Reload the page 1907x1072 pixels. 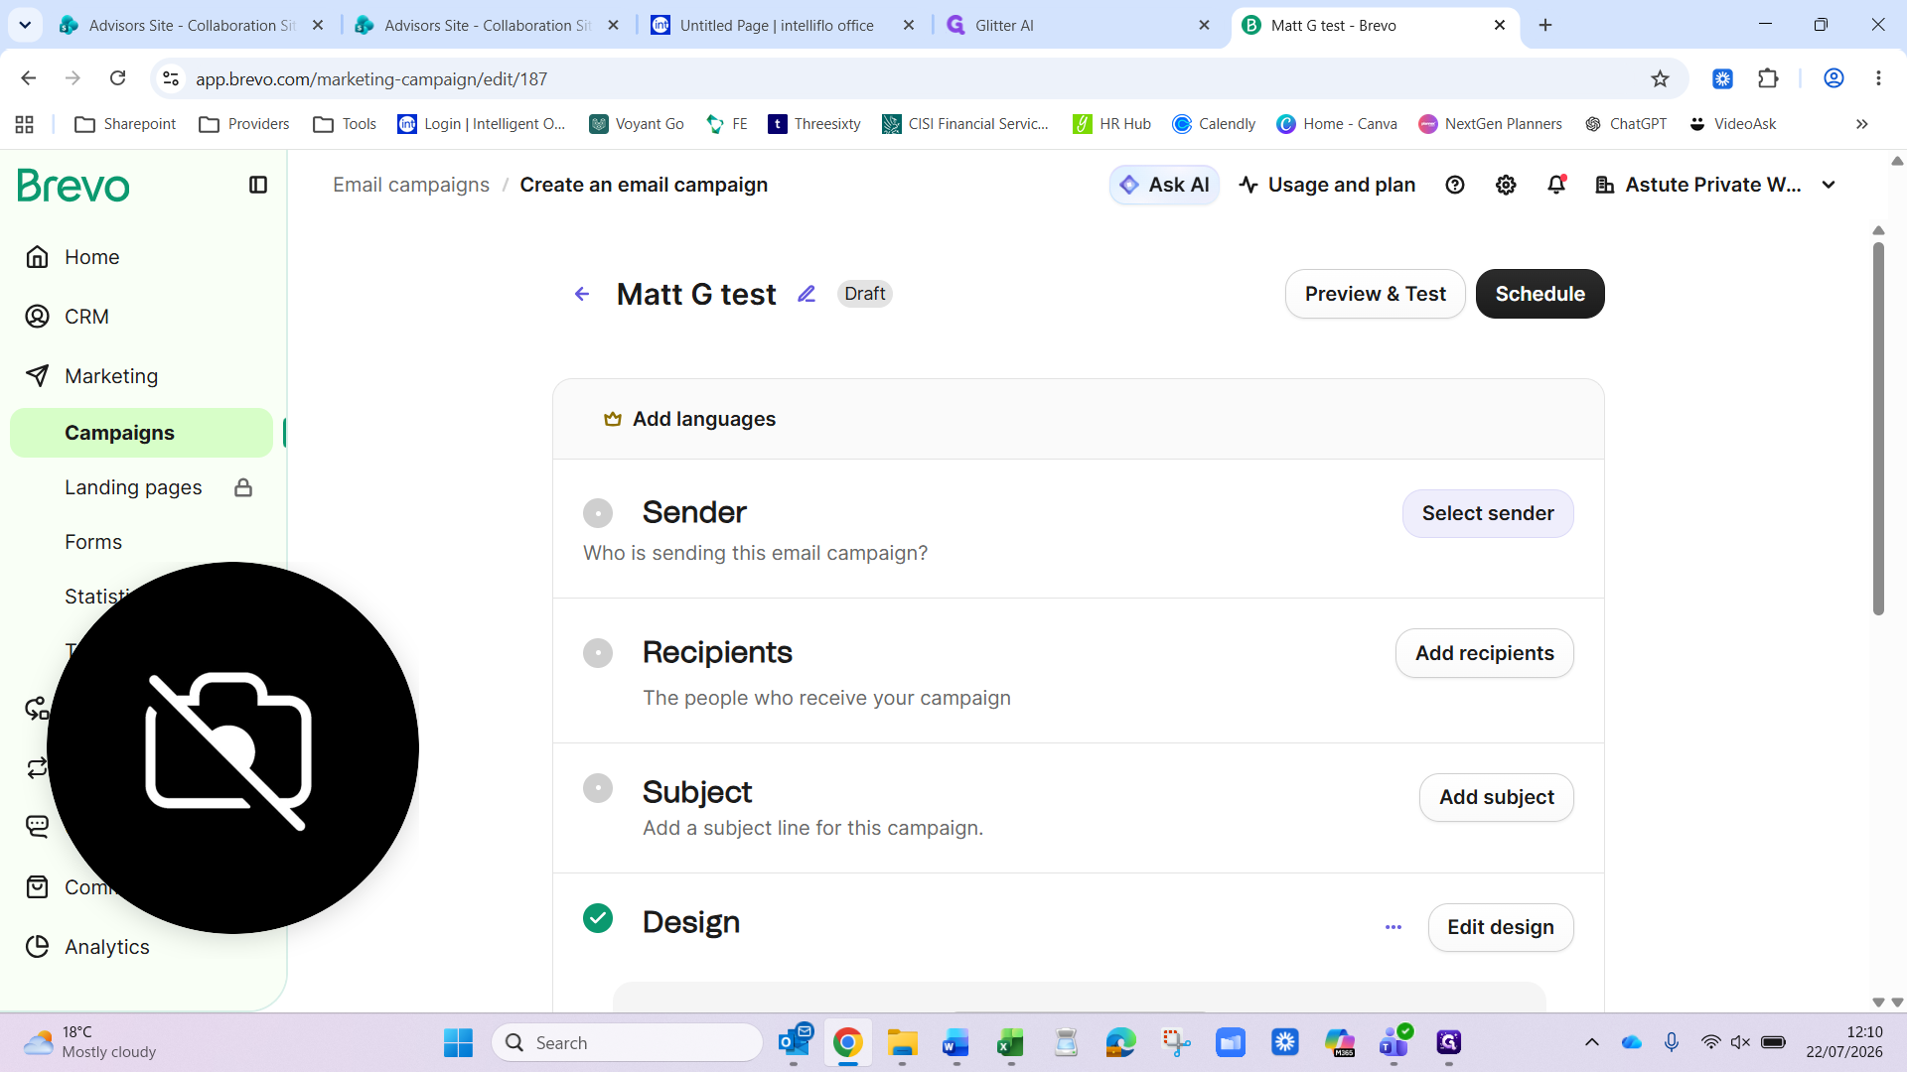pyautogui.click(x=117, y=78)
